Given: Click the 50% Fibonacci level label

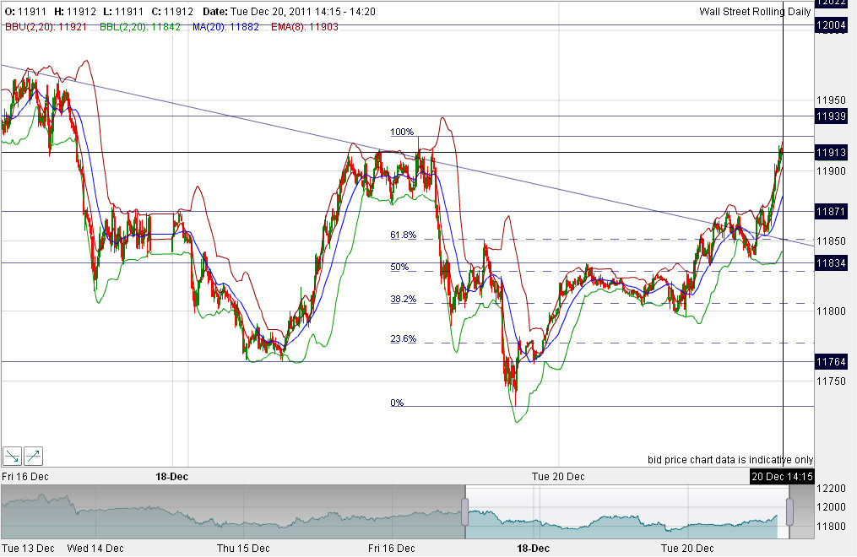Looking at the screenshot, I should 399,267.
